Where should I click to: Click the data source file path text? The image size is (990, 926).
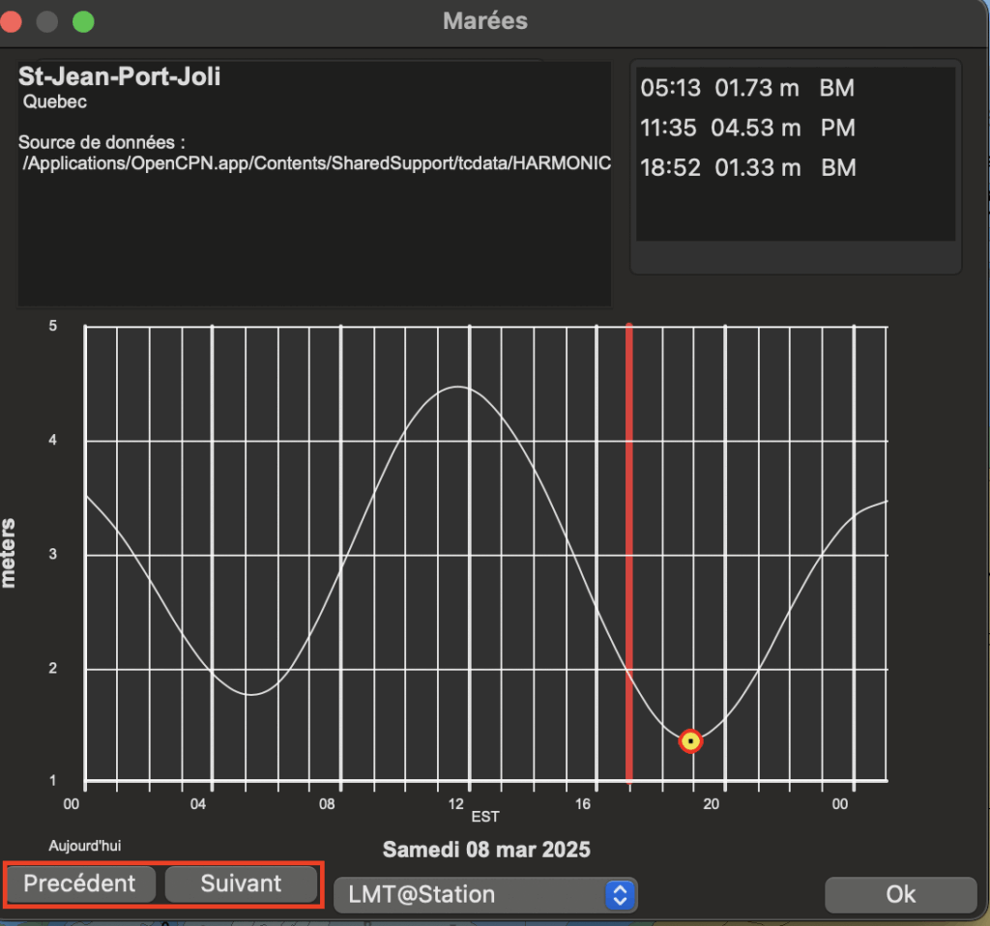(316, 163)
